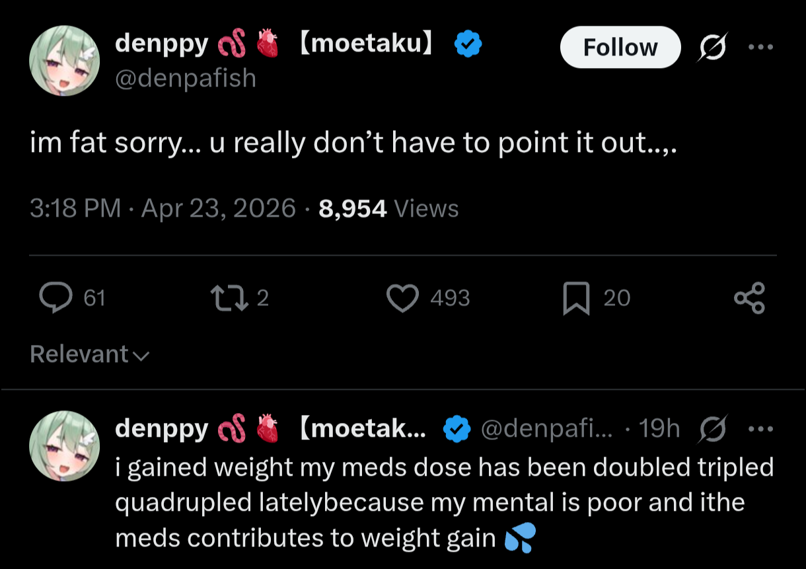
Task: Open the 8,954 Views analytics
Action: (x=388, y=209)
